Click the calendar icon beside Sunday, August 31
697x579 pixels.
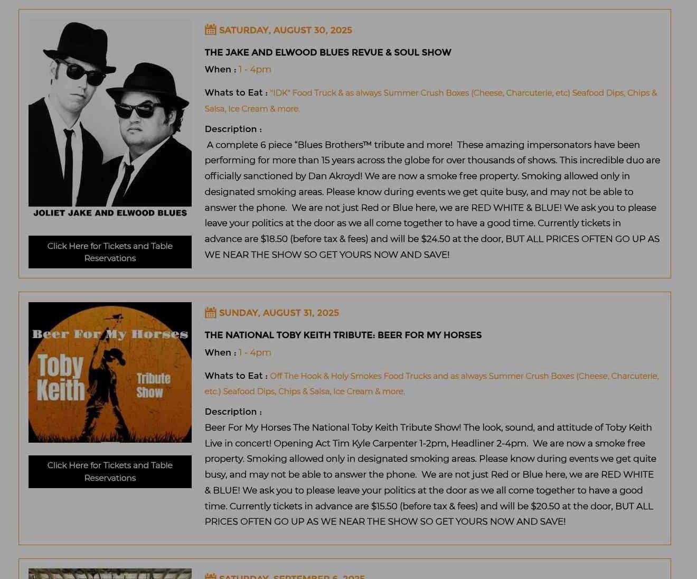(x=211, y=312)
